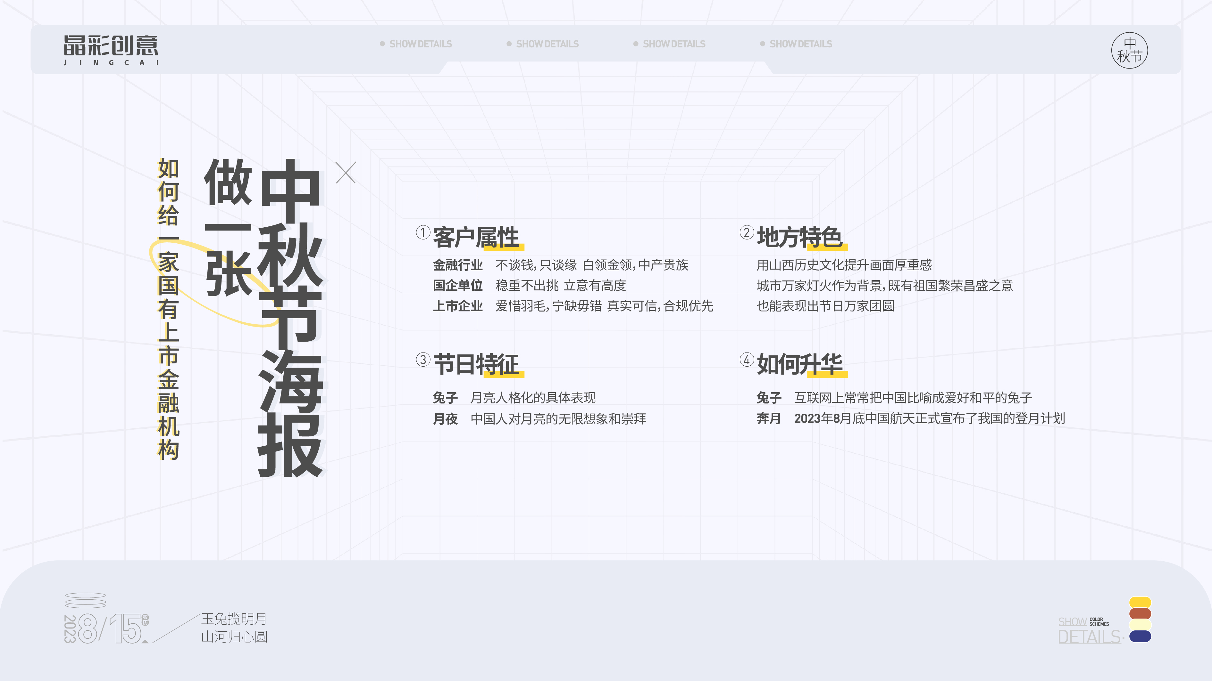The image size is (1212, 681).
Task: Click the circular 中秋节 badge
Action: [1129, 50]
